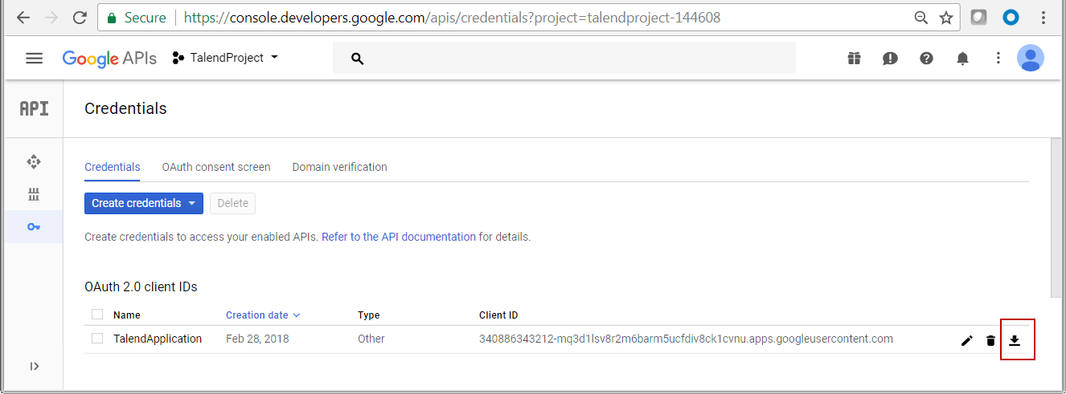Edit TalendApplication with the pencil icon
1066x394 pixels.
click(966, 340)
